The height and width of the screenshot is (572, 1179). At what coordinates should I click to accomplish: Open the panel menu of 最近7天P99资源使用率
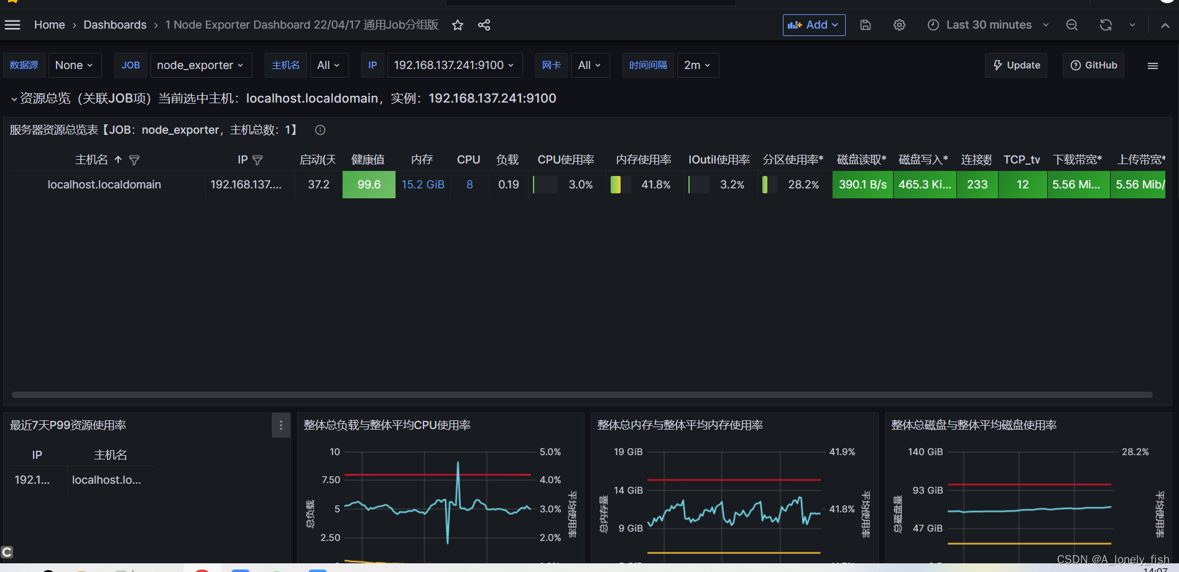pyautogui.click(x=280, y=425)
